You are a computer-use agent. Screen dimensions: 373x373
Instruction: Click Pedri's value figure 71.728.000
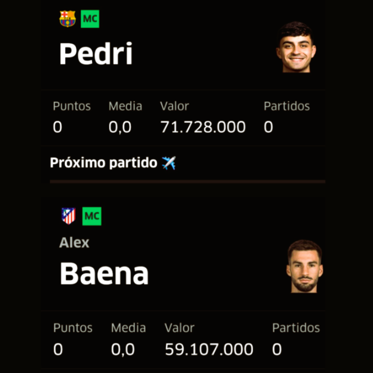pos(203,127)
